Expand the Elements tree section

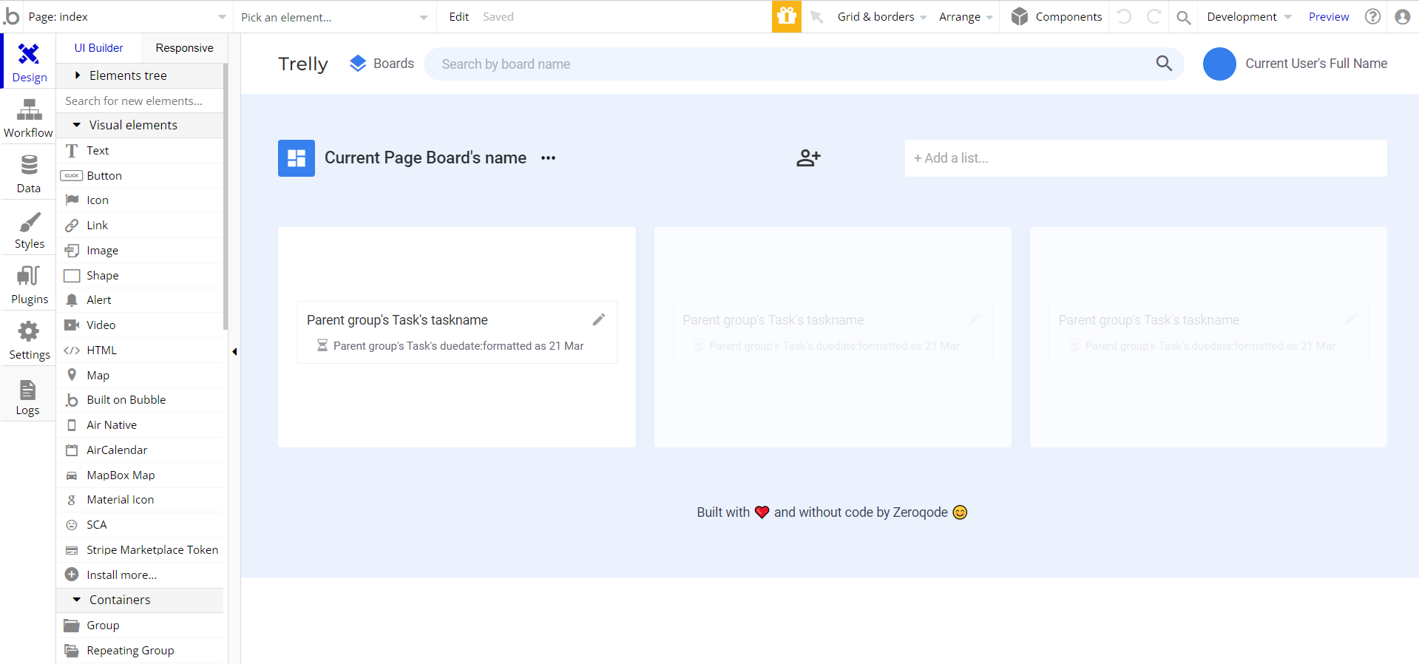tap(140, 75)
